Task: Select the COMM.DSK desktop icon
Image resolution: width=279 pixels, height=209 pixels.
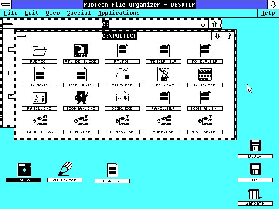Action: (x=81, y=121)
